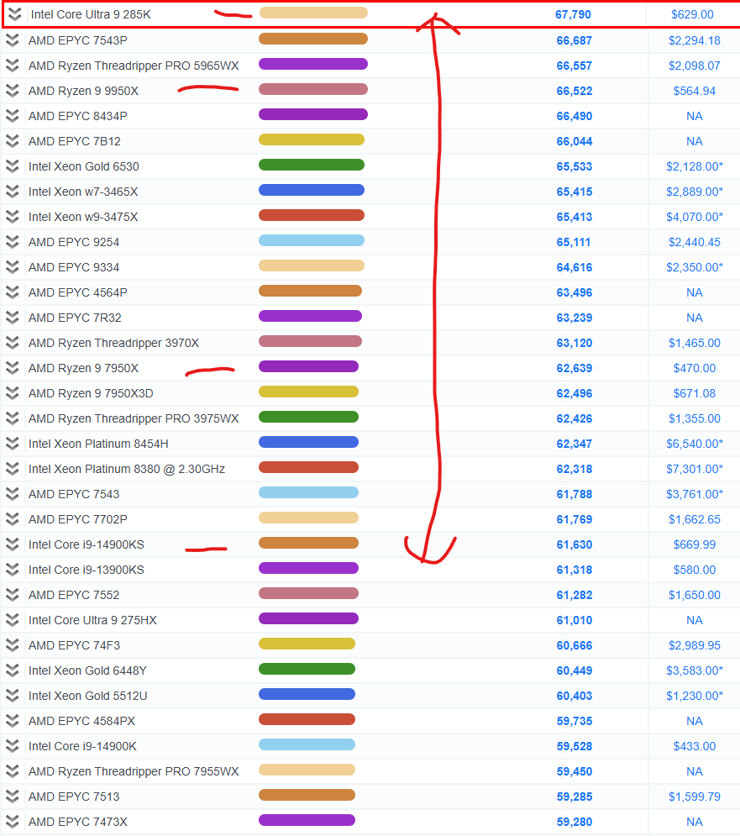This screenshot has height=836, width=740.
Task: Click the green bar for Intel Xeon Gold 6530
Action: pos(312,165)
